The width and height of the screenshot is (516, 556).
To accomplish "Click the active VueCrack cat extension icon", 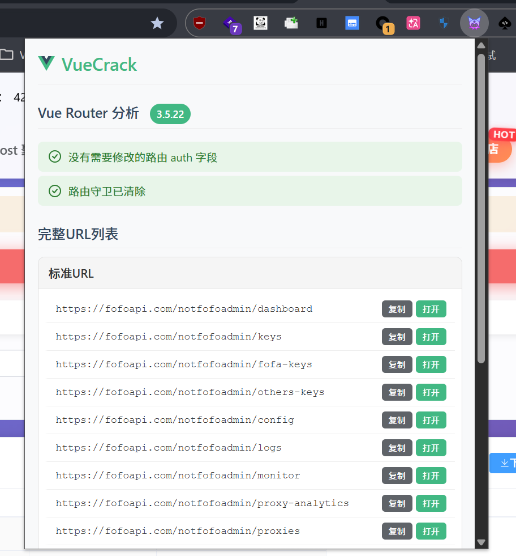I will click(x=474, y=23).
